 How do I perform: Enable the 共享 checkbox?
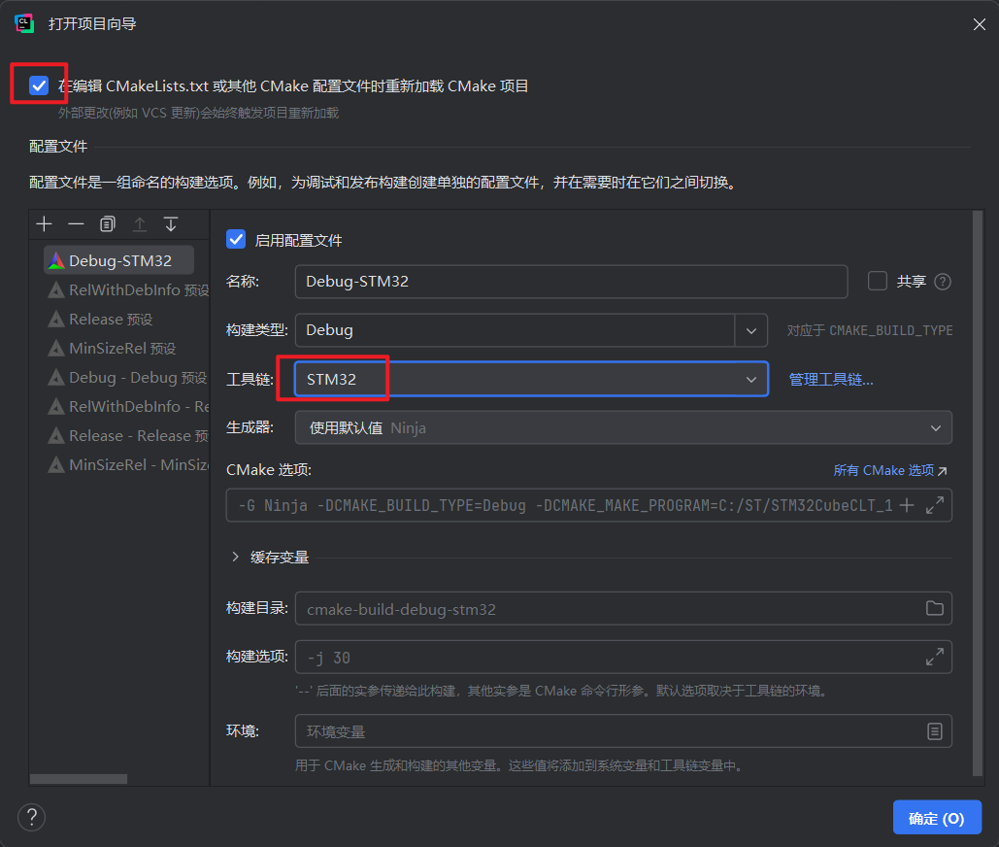878,281
